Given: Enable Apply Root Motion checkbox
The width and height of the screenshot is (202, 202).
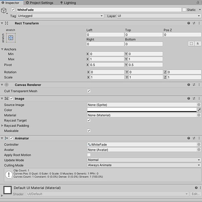Looking at the screenshot, I should click(89, 155).
